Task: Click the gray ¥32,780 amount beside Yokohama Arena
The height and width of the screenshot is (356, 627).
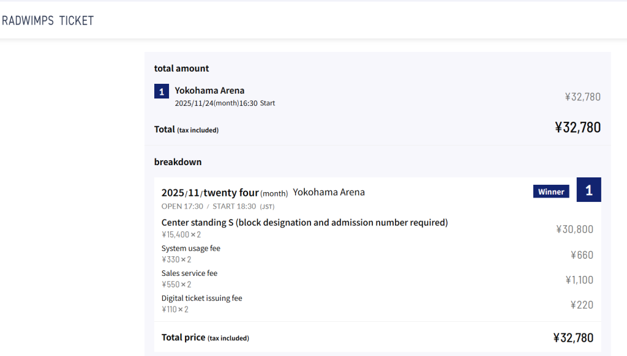Action: coord(582,97)
